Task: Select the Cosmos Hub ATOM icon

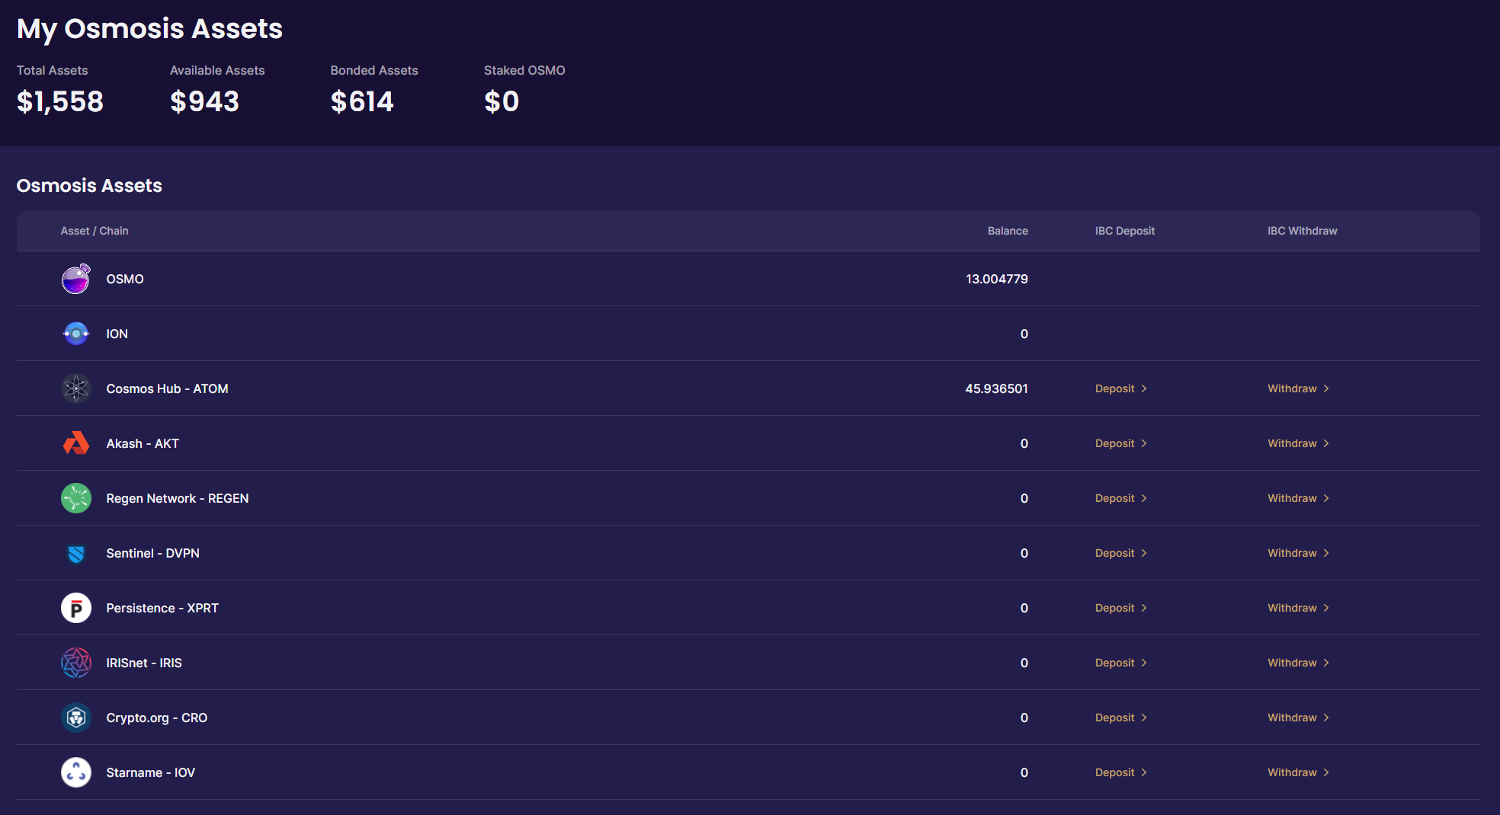Action: click(76, 388)
